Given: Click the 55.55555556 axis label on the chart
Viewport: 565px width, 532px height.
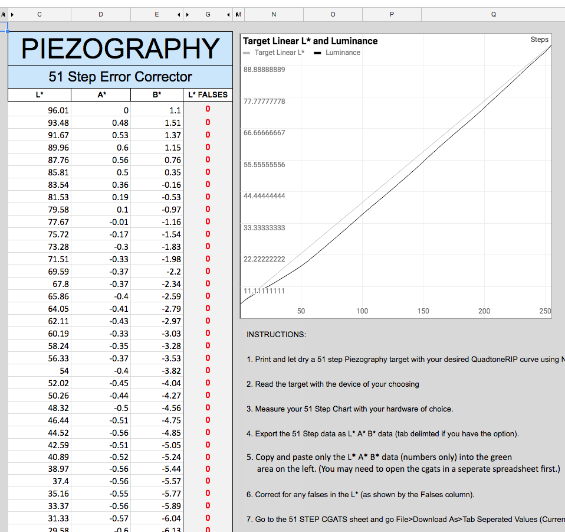Looking at the screenshot, I should pos(264,165).
